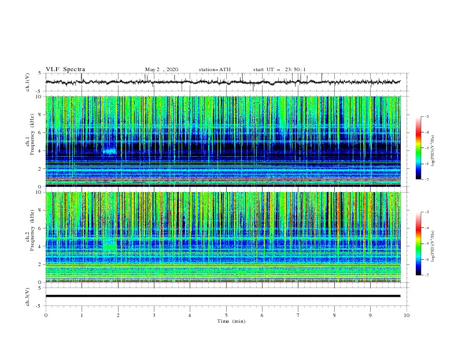This screenshot has height=354, width=458.
Task: Click the 8 kHz tick label on the ch.1 frequency axis
Action: click(x=40, y=115)
